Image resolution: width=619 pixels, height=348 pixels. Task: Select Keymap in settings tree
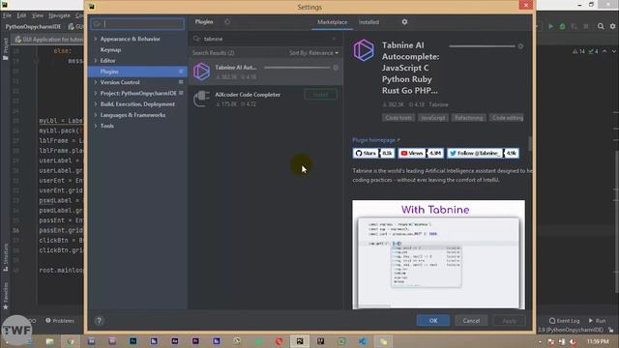(x=110, y=49)
